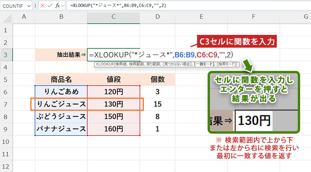Image resolution: width=311 pixels, height=172 pixels.
Task: Select column A header
Action: 24,17
